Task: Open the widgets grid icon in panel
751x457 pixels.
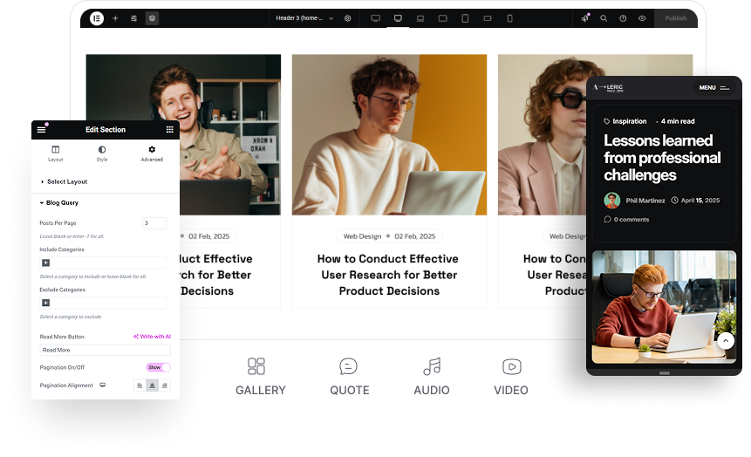Action: [169, 129]
